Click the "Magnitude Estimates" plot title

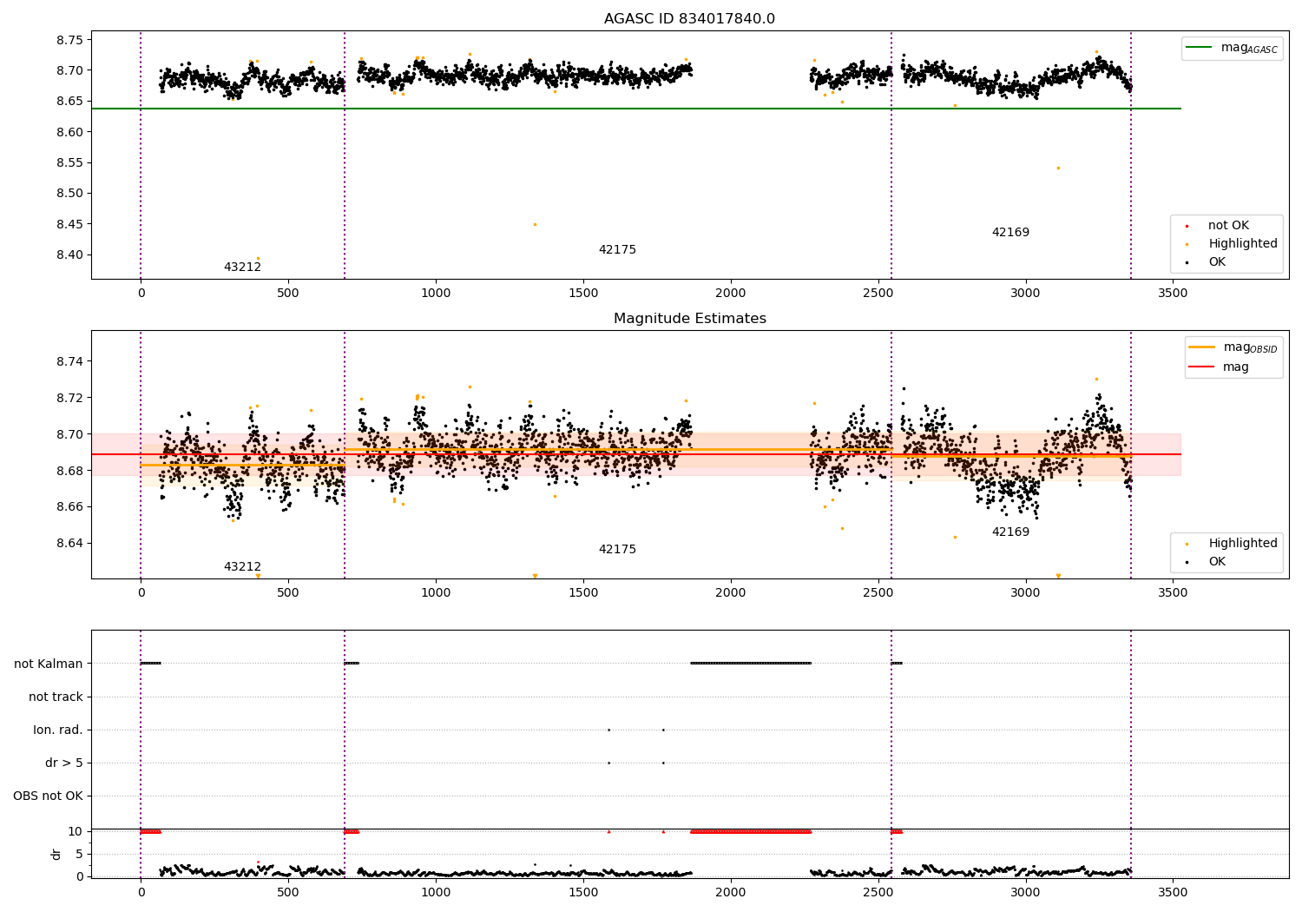point(689,319)
